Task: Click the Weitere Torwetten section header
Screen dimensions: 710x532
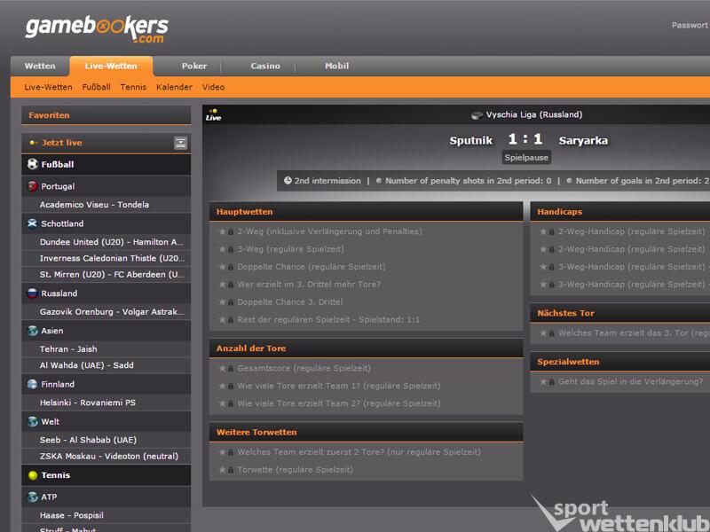Action: 366,432
